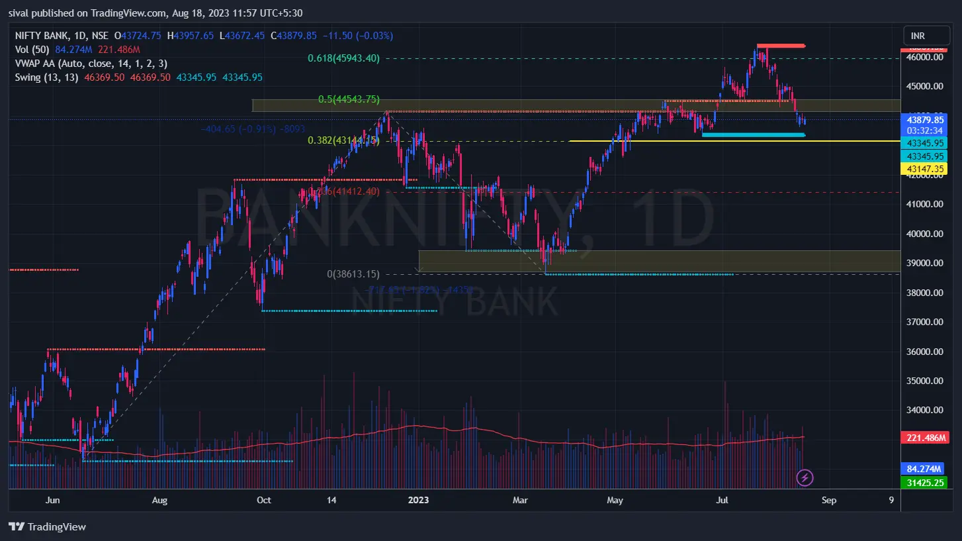
Task: Select the NIFTY BANK, 1D, NSE legend title
Action: coord(63,36)
